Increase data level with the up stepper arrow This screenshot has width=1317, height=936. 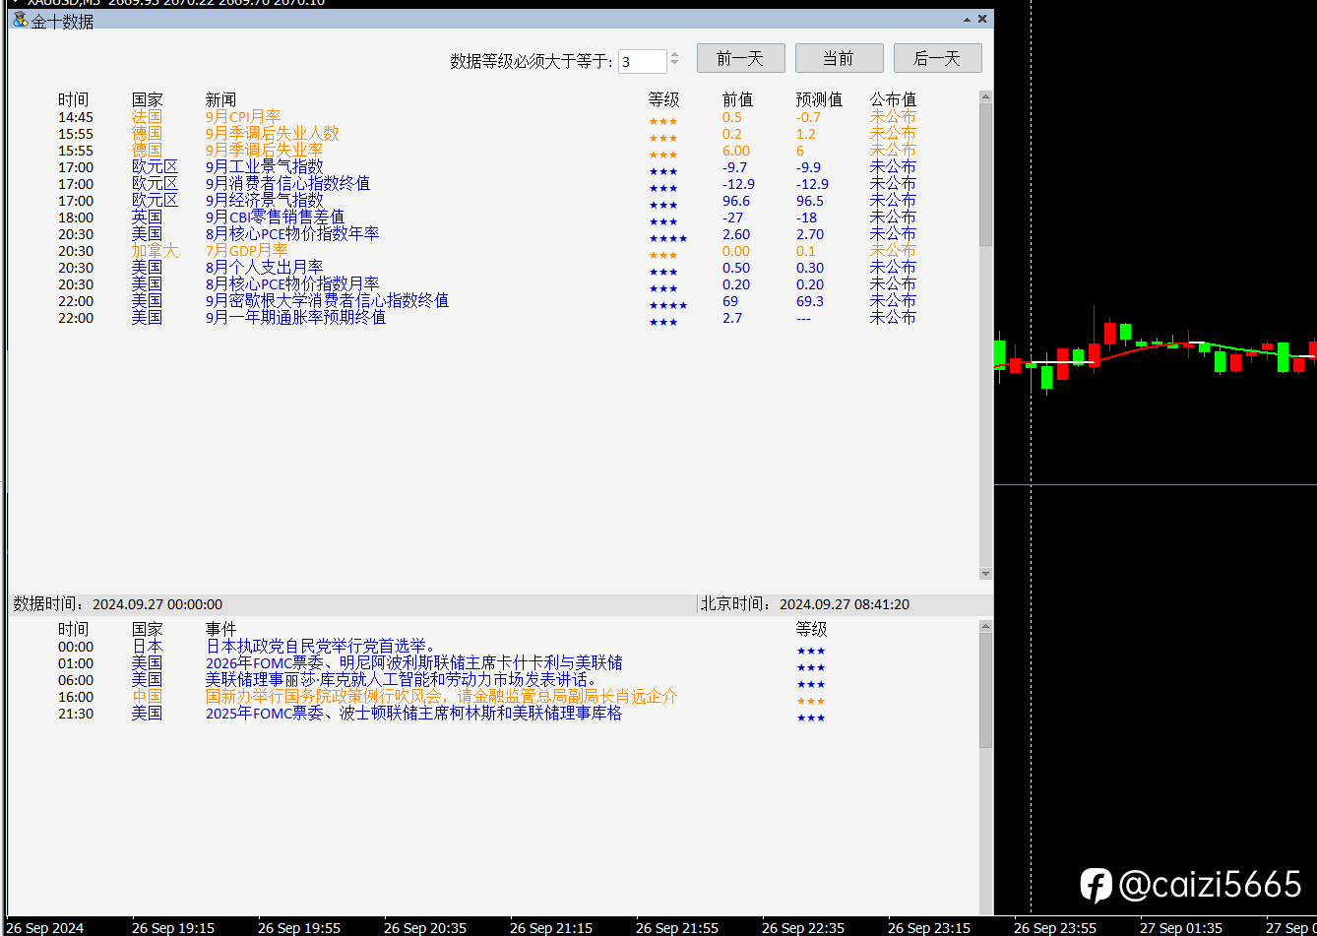pos(674,56)
